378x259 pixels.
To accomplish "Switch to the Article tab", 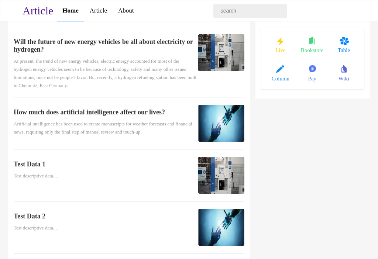I will 98,10.
